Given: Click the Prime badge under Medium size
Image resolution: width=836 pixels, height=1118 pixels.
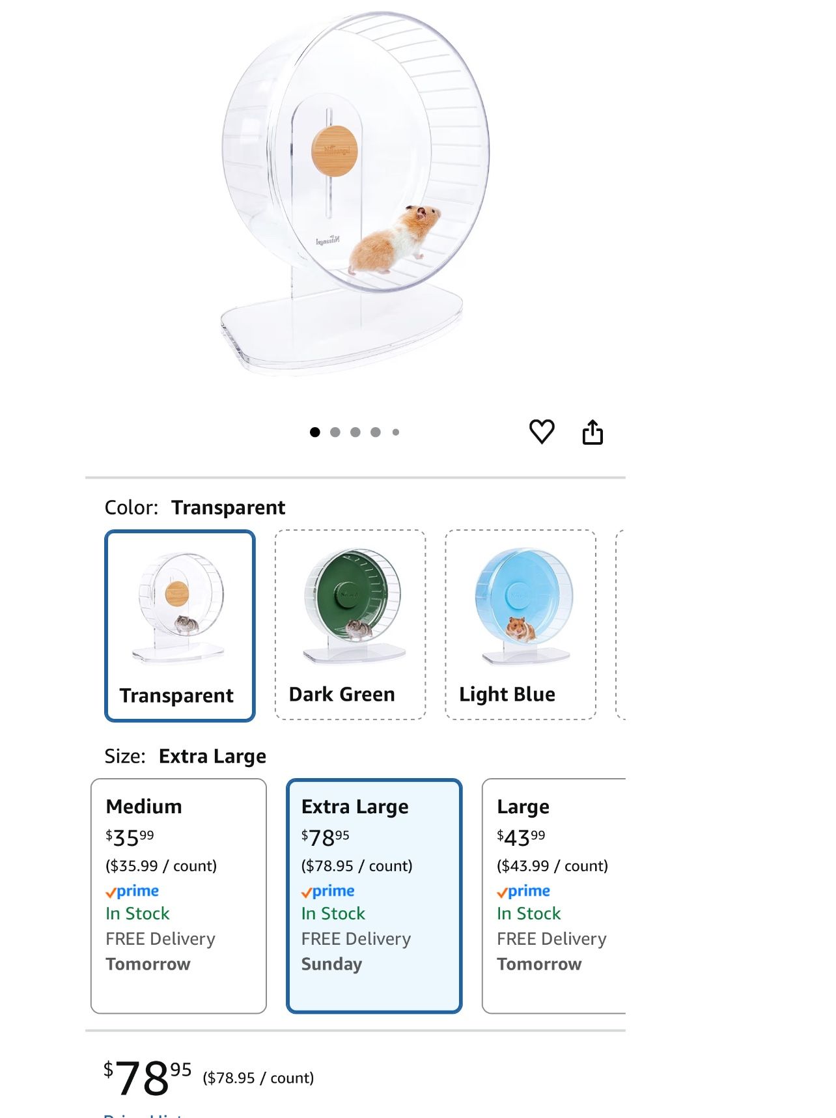Looking at the screenshot, I should (133, 891).
